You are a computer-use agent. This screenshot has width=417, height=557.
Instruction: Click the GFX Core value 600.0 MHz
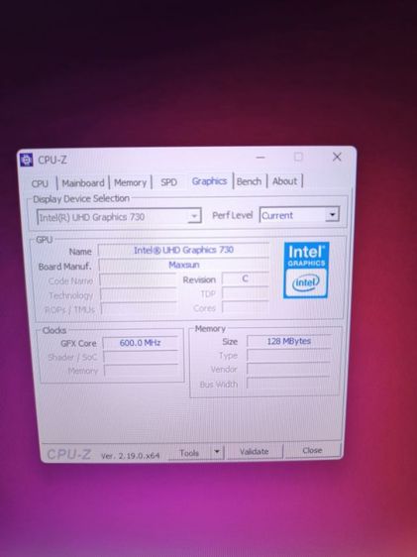click(141, 343)
